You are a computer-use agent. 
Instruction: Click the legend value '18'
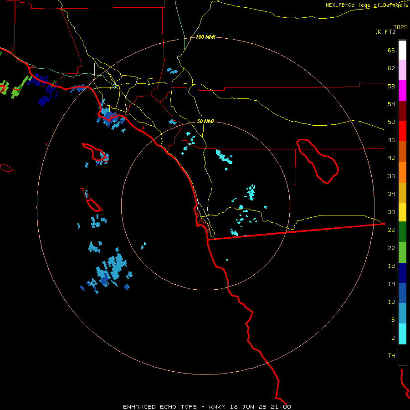point(391,266)
